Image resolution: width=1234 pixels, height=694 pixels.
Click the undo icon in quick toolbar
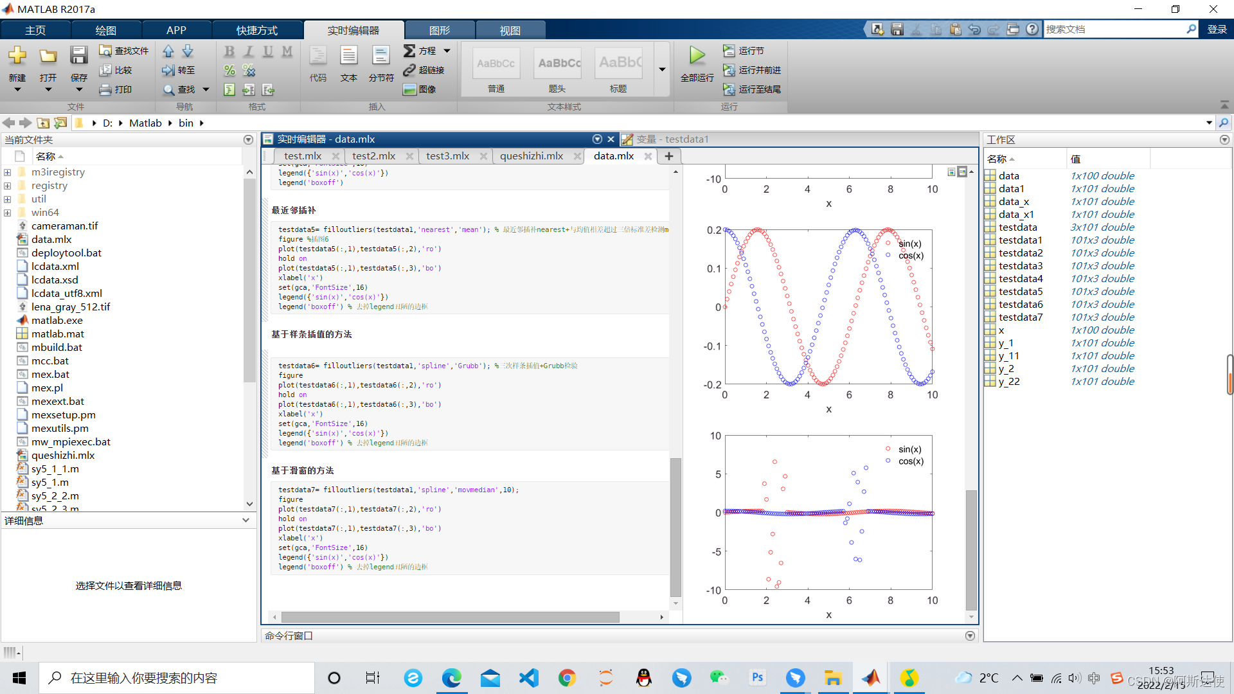[974, 29]
